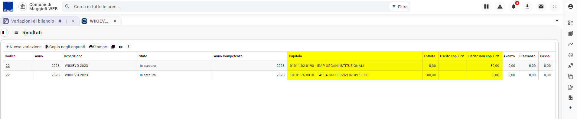Expand the tabs overflow chevron

pos(557,20)
